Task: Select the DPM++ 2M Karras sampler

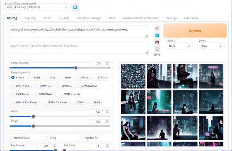Action: coord(55,102)
